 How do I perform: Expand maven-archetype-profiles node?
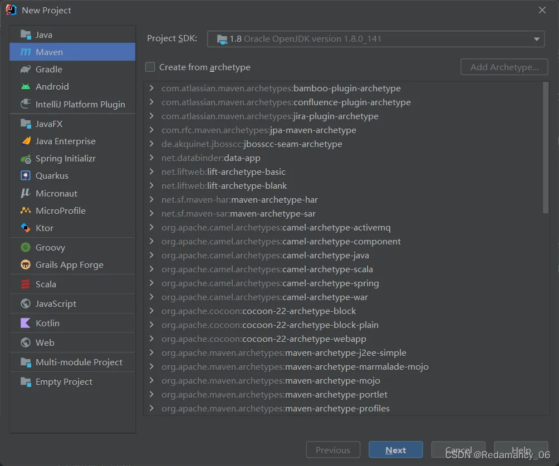[151, 408]
